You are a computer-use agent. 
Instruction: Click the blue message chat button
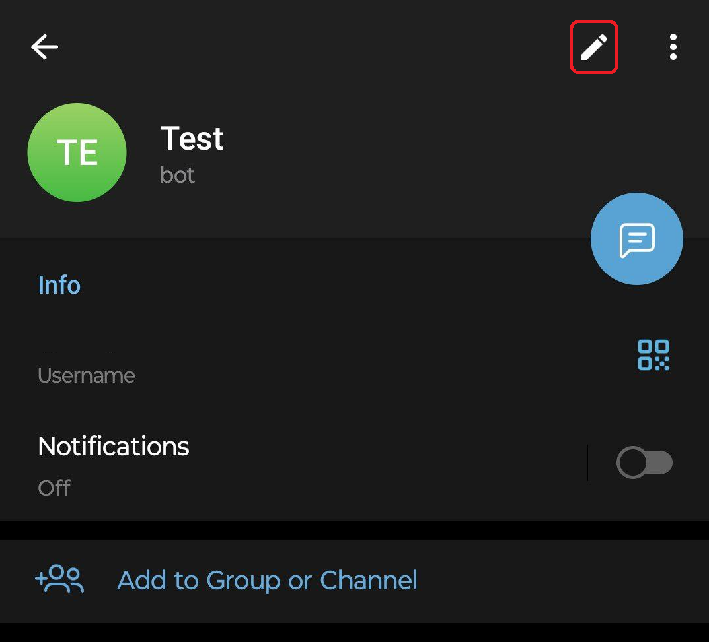pos(636,239)
